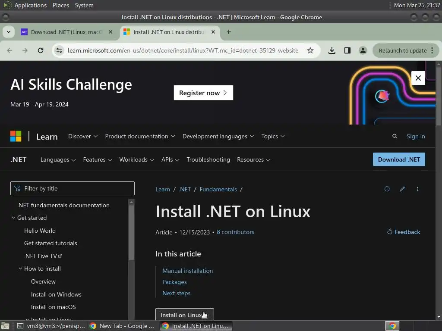Viewport: 442px width, 331px height.
Task: Open .NET Live TV external link
Action: click(x=43, y=256)
